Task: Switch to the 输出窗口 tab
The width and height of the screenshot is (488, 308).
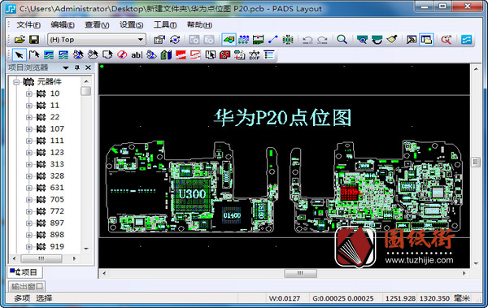Action: (x=27, y=286)
